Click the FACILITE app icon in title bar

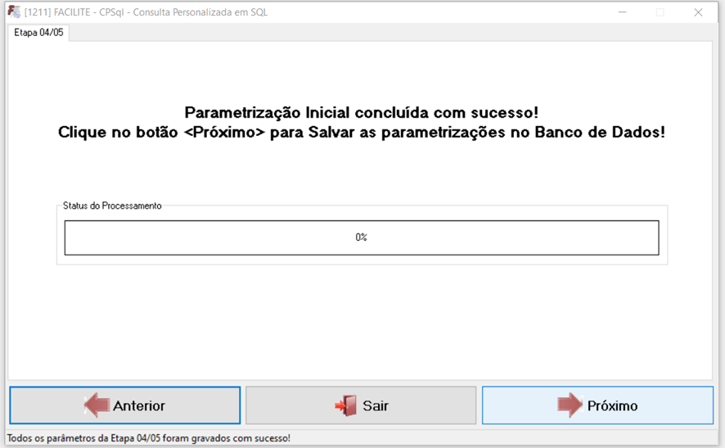click(x=14, y=11)
